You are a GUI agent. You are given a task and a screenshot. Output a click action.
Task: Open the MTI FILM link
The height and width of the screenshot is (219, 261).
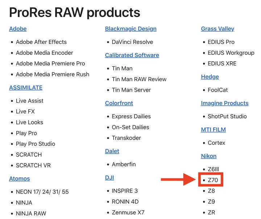tap(214, 129)
